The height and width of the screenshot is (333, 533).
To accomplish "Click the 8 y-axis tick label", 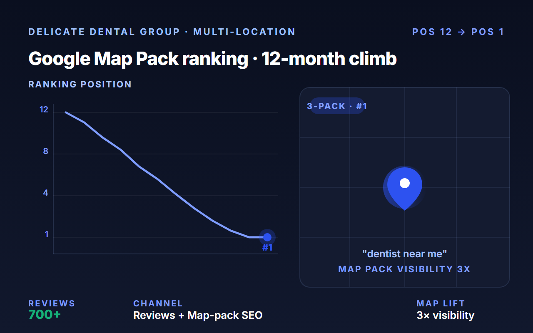I will pyautogui.click(x=46, y=152).
